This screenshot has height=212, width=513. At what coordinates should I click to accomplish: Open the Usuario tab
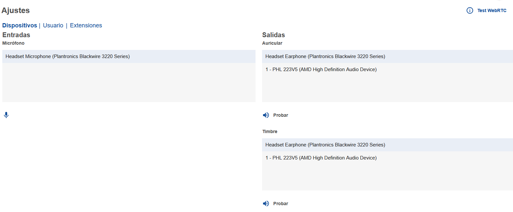(x=53, y=25)
